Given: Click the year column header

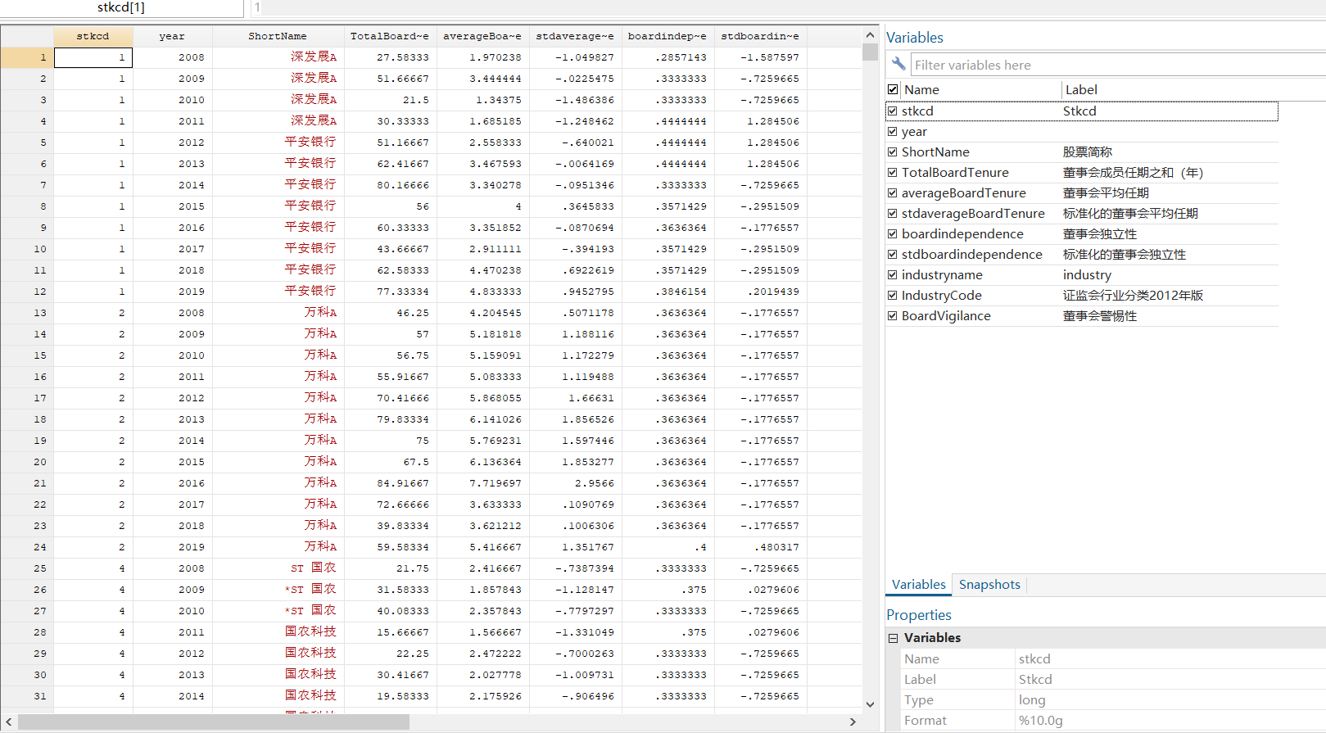Looking at the screenshot, I should click(x=172, y=36).
